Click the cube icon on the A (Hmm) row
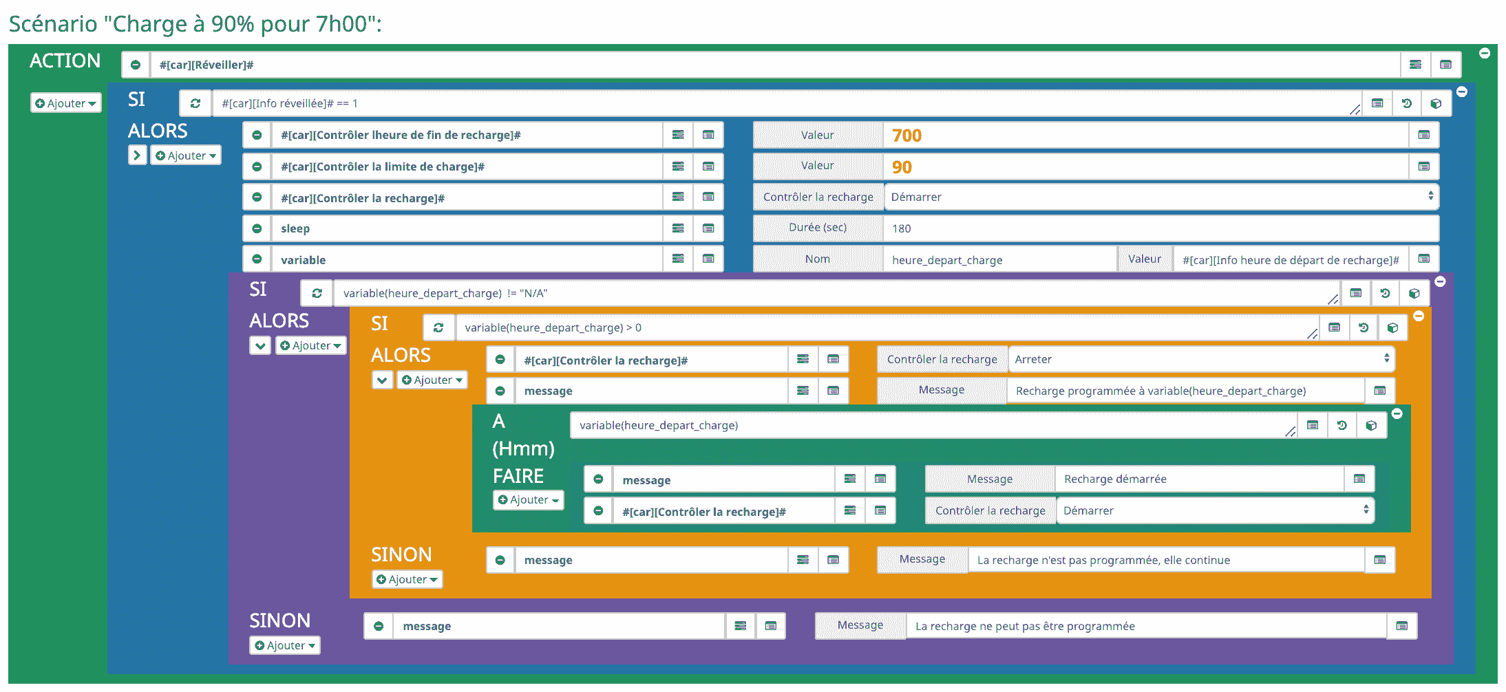 (x=1371, y=425)
